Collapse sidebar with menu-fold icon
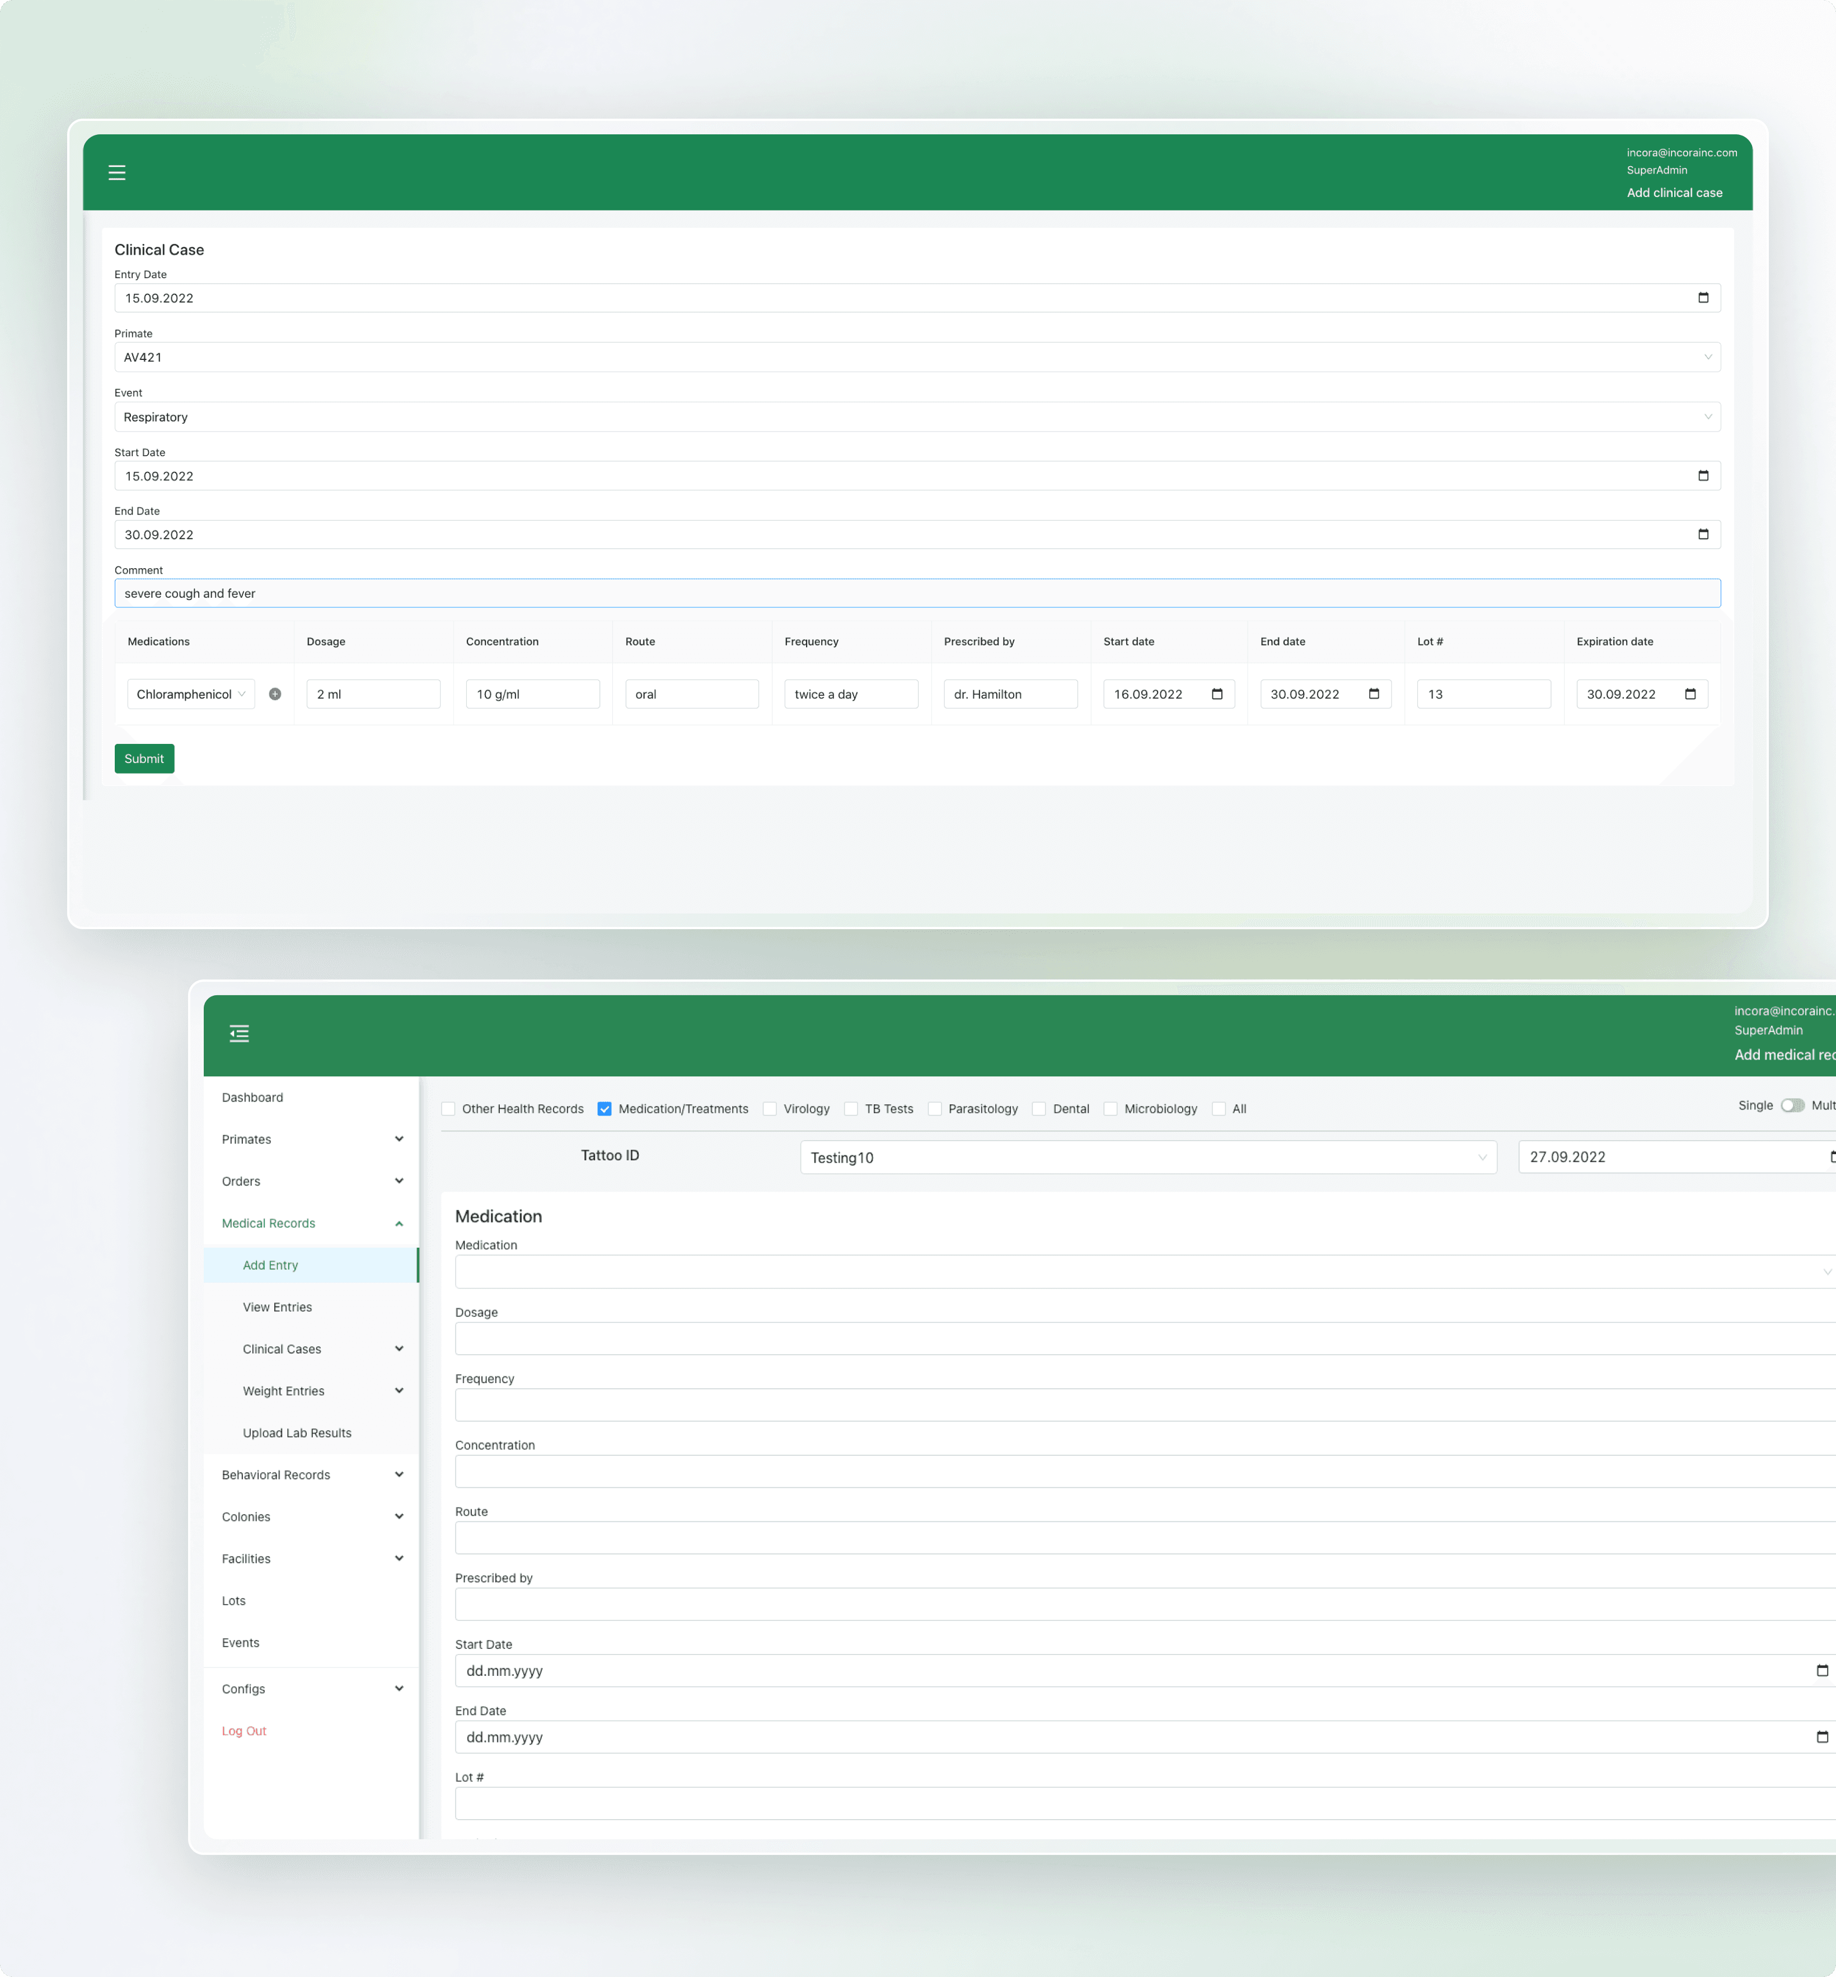Screen dimensions: 1836x1977 pyautogui.click(x=240, y=1034)
